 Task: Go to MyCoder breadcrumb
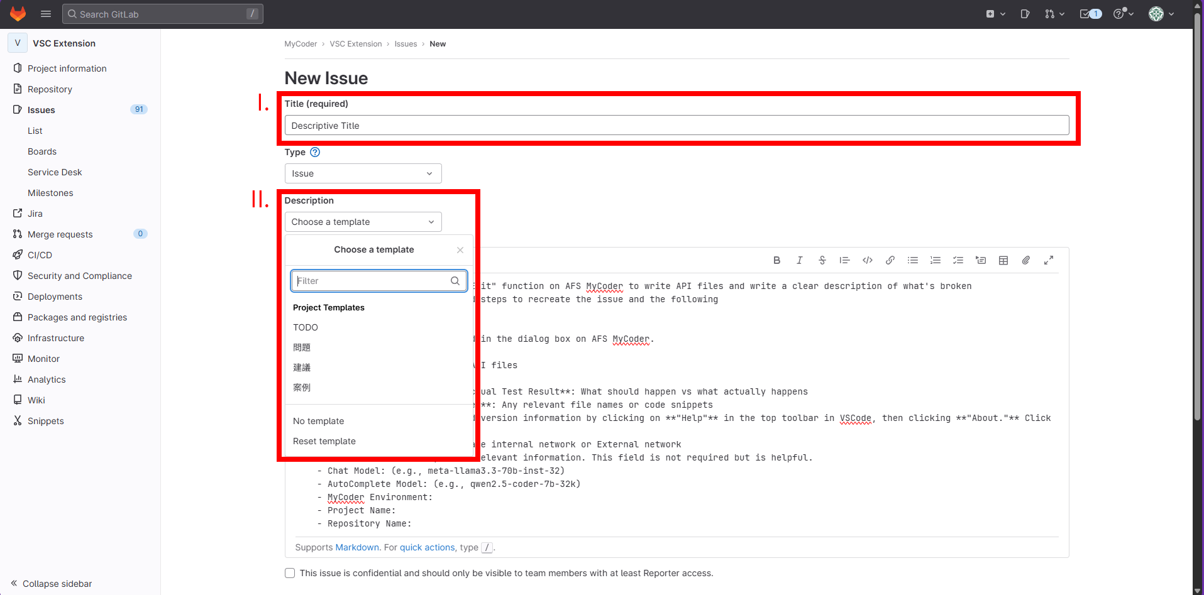(x=301, y=44)
